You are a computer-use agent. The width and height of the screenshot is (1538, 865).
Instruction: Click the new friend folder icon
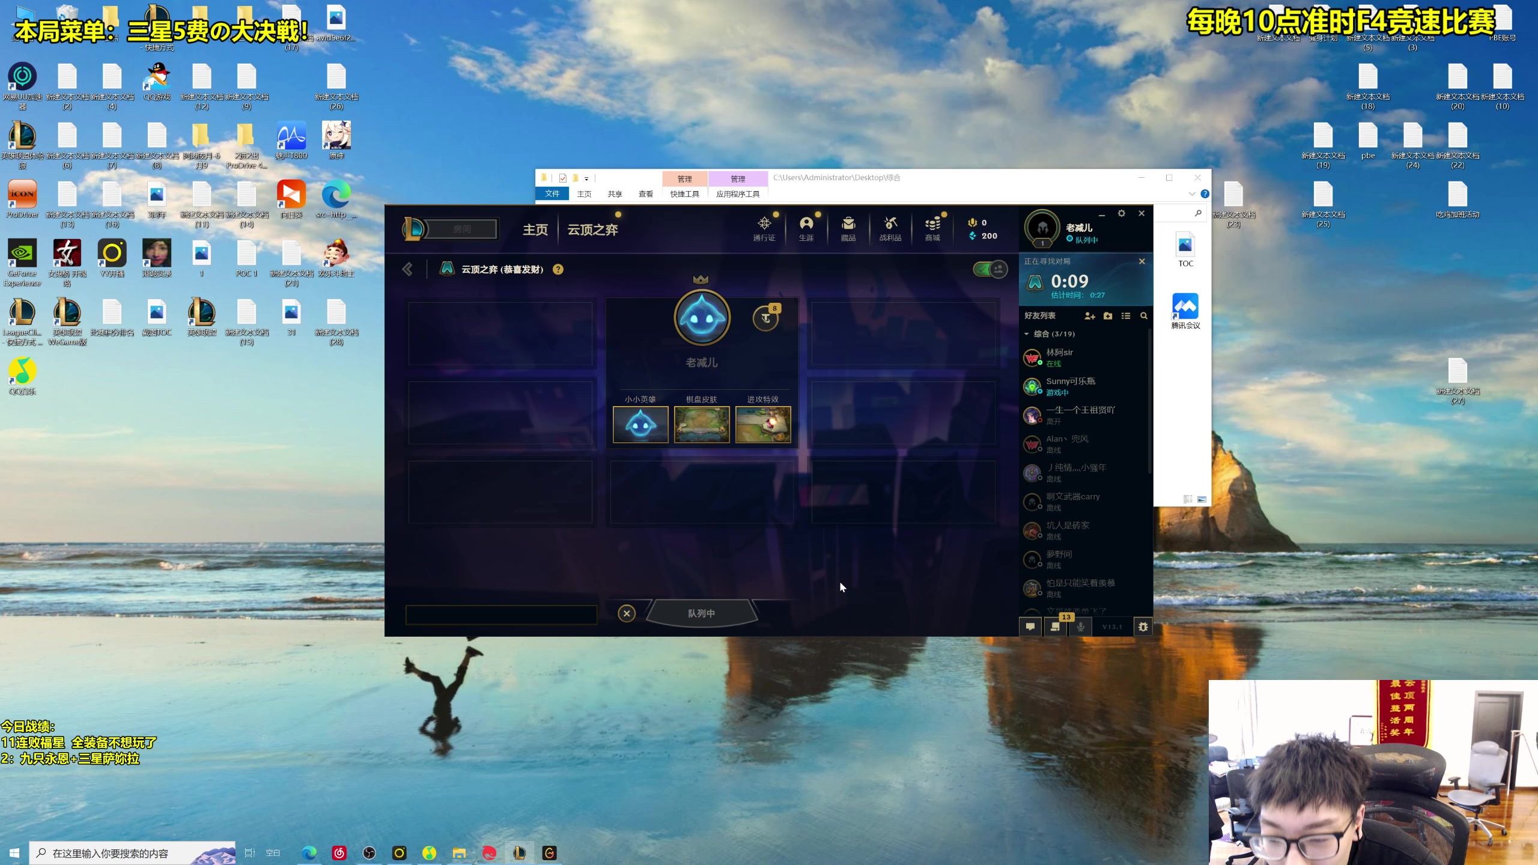tap(1108, 316)
